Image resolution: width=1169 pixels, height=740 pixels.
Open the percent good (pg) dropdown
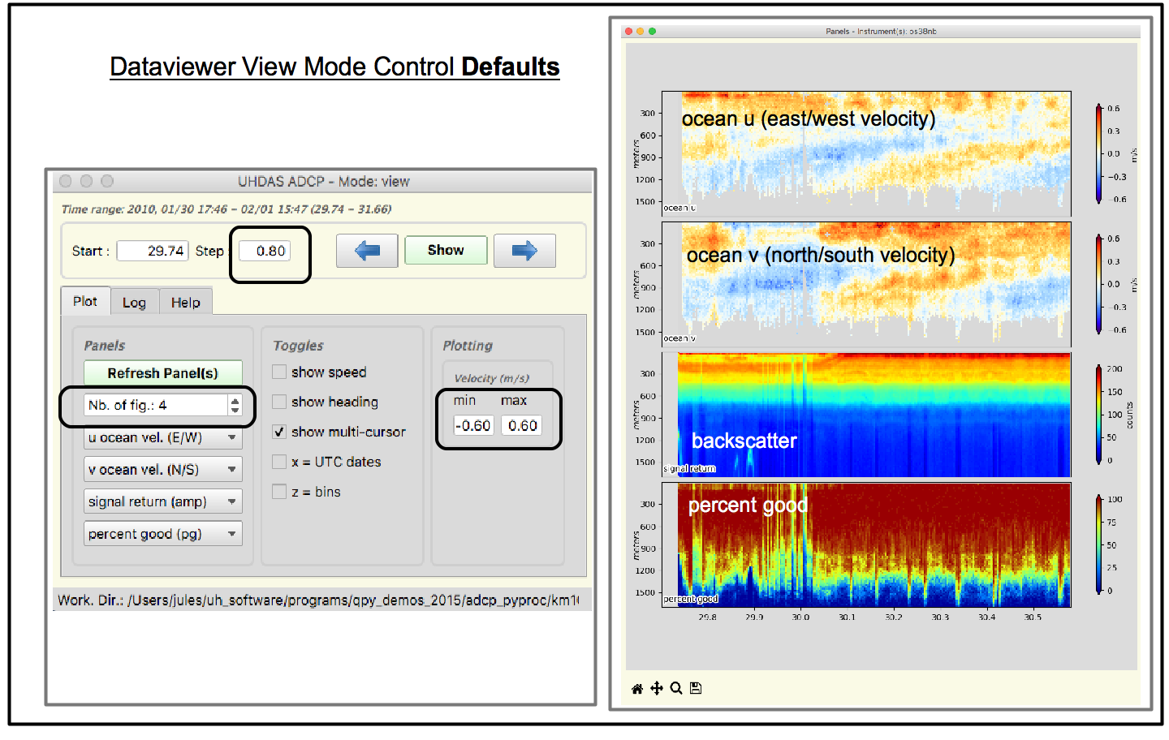(x=163, y=535)
